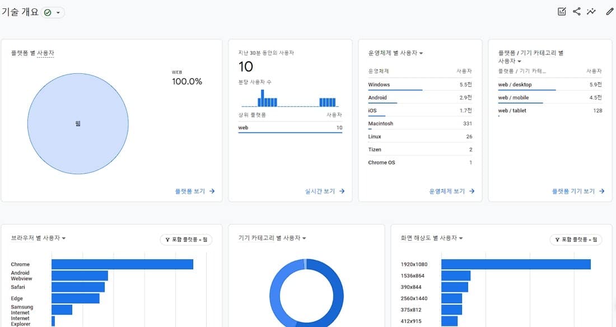Click the 1920x1080 resolution bar

tap(516, 264)
